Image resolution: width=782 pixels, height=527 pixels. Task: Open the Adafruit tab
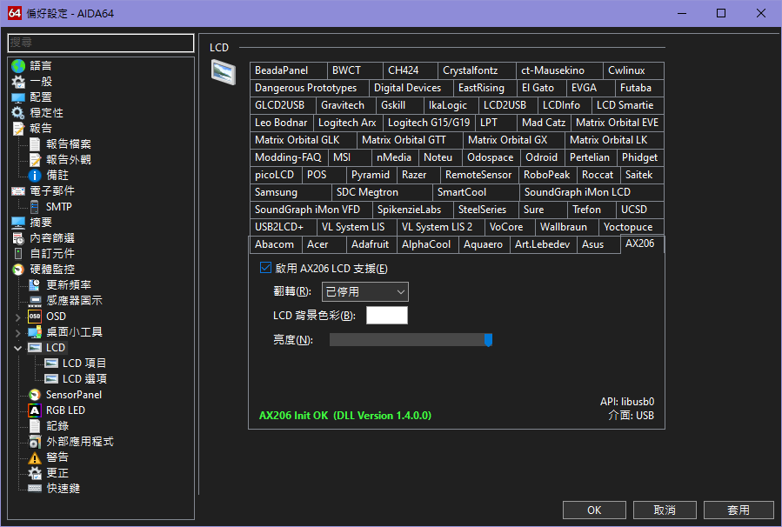(x=372, y=245)
